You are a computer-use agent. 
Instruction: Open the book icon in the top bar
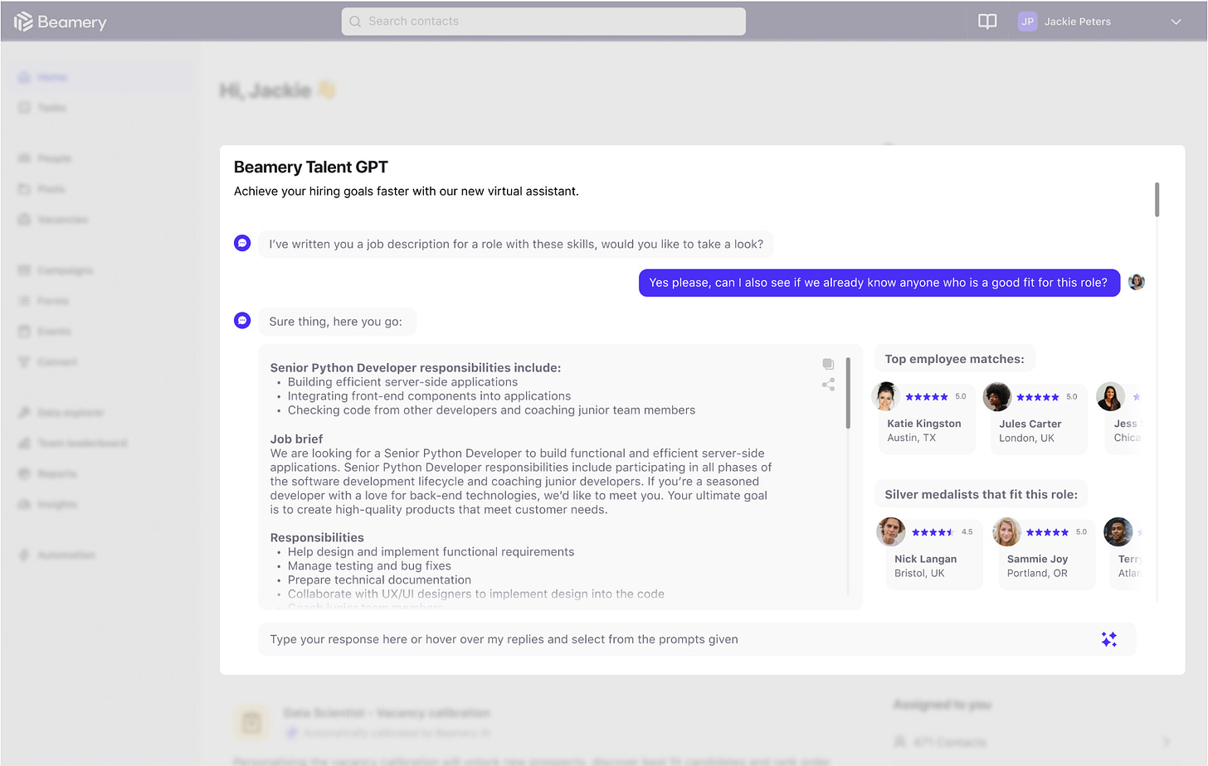[987, 22]
